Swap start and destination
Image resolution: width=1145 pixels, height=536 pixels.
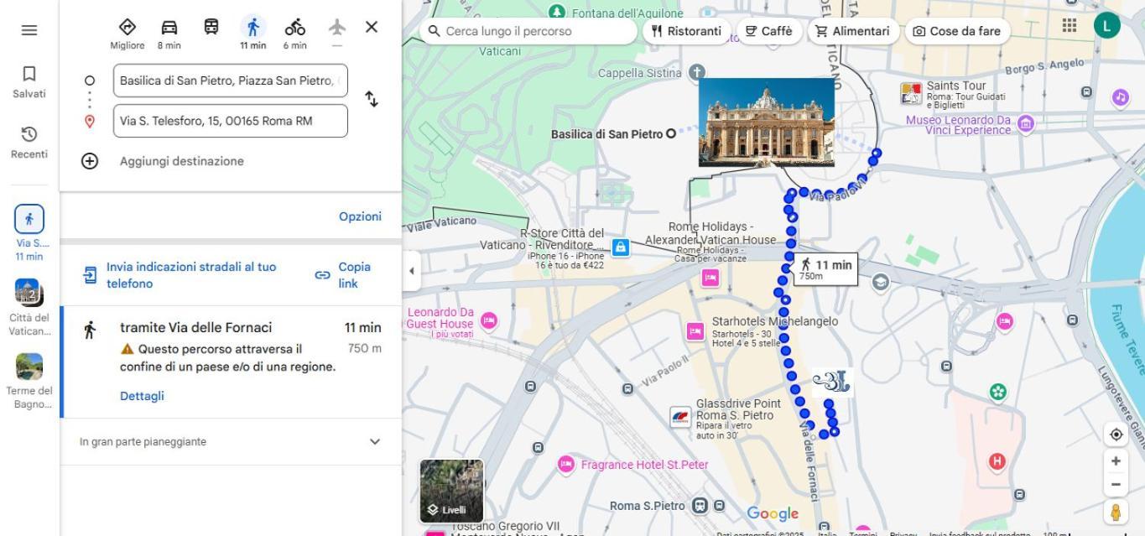(372, 99)
